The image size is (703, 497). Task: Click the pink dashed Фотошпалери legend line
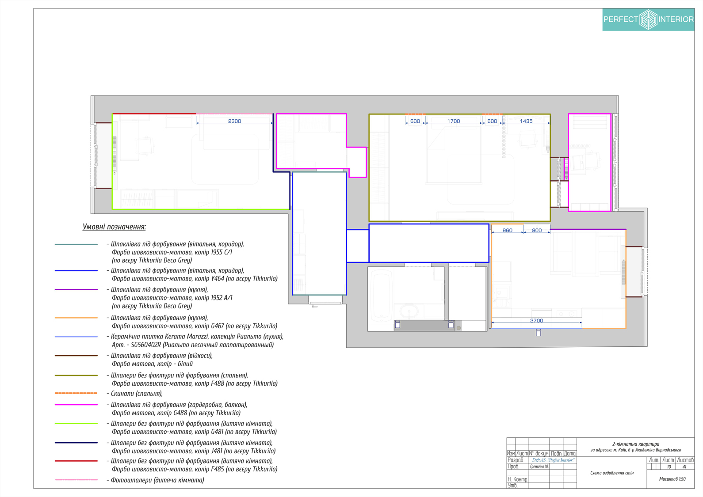tap(76, 480)
